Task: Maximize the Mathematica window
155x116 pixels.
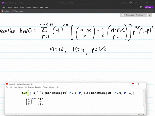Action: pyautogui.click(x=138, y=84)
